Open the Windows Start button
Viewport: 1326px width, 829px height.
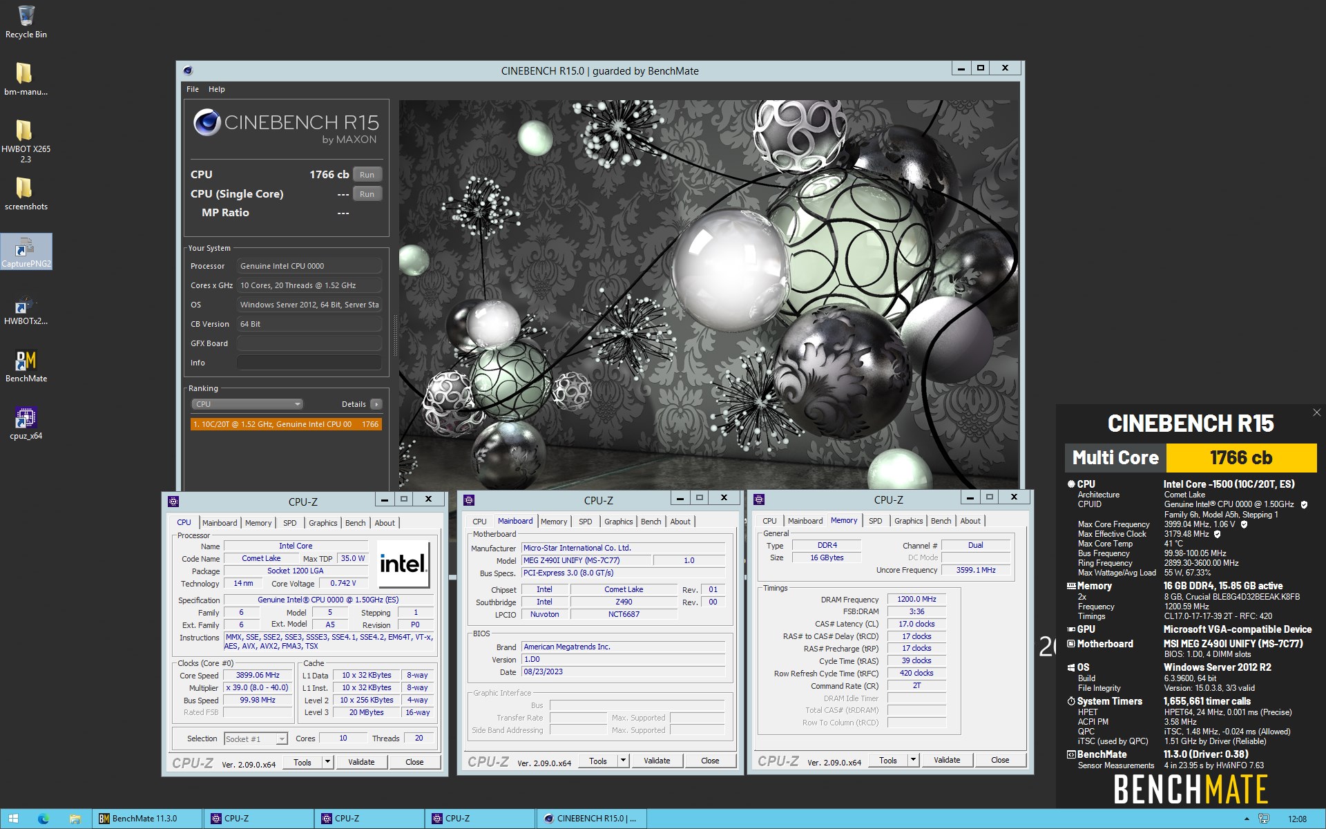click(13, 819)
